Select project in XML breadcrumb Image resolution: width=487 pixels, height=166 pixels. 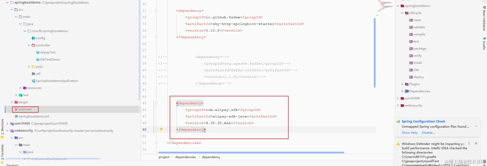pyautogui.click(x=164, y=157)
